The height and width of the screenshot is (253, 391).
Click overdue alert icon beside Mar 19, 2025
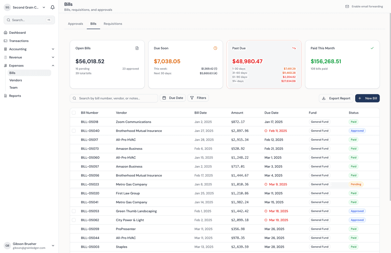click(266, 220)
